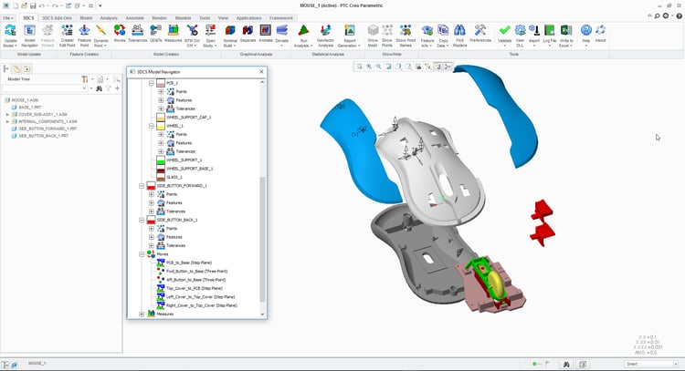Select Top_Cover_to_PCB (Step Plane) move
The image size is (685, 371).
pyautogui.click(x=195, y=288)
